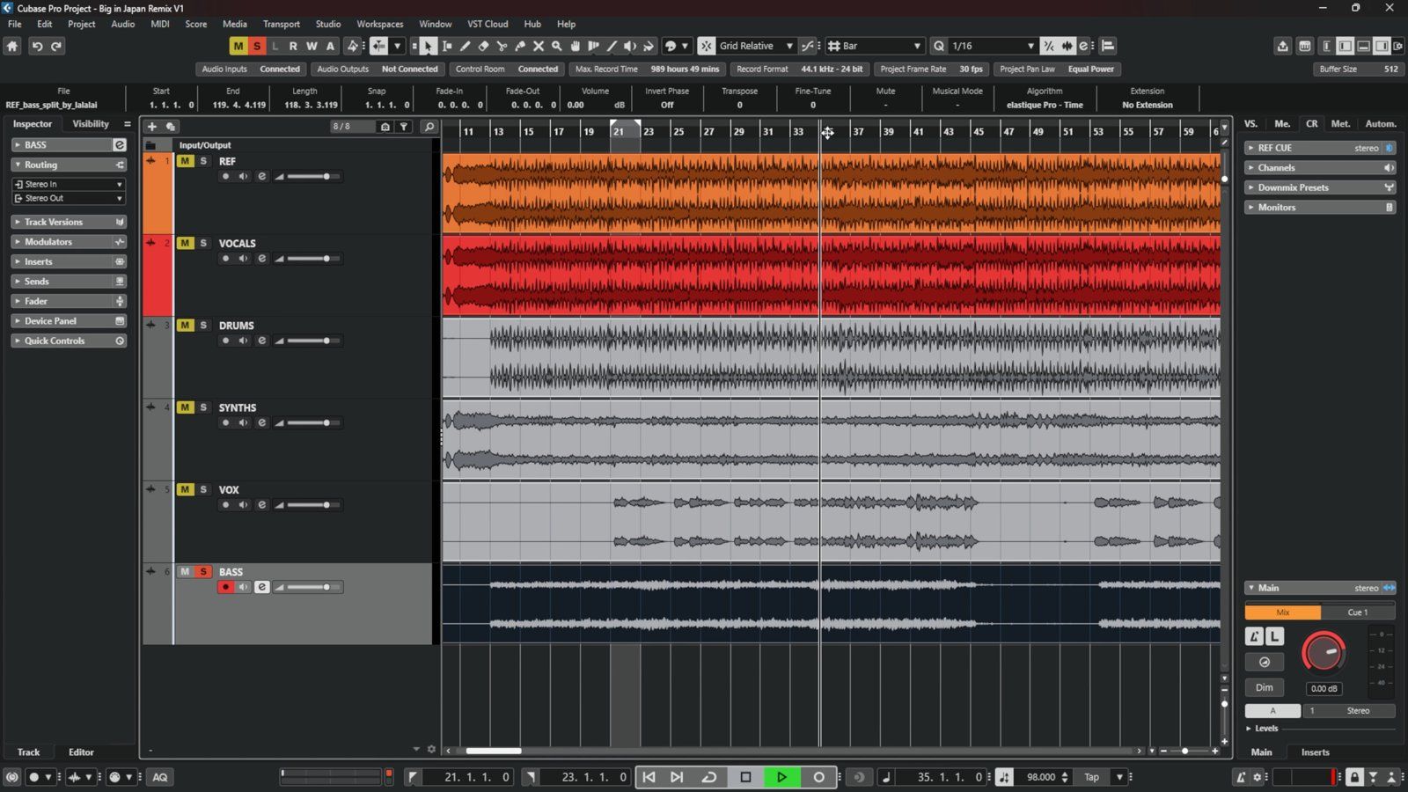Toggle monitor on SYNTHS track
Image resolution: width=1408 pixels, height=792 pixels.
click(244, 423)
